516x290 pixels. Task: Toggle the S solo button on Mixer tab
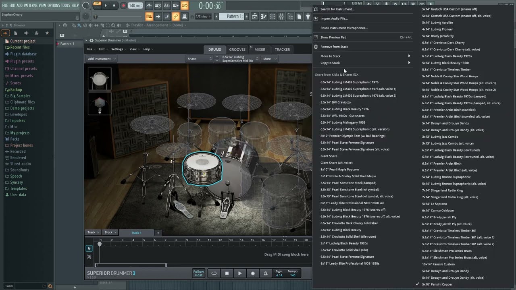click(251, 47)
